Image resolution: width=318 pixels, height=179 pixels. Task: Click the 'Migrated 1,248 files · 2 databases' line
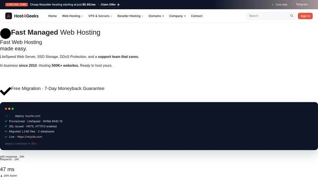[32, 131]
